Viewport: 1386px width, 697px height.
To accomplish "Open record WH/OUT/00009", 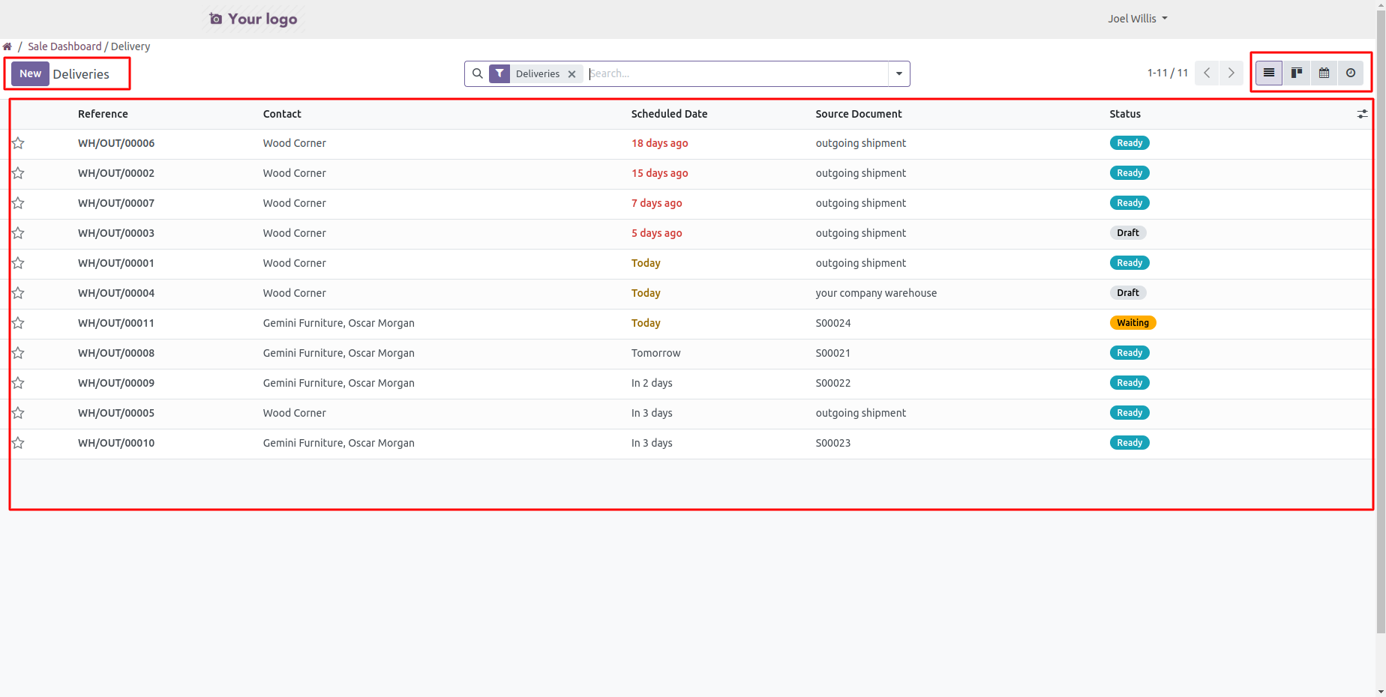I will point(116,383).
